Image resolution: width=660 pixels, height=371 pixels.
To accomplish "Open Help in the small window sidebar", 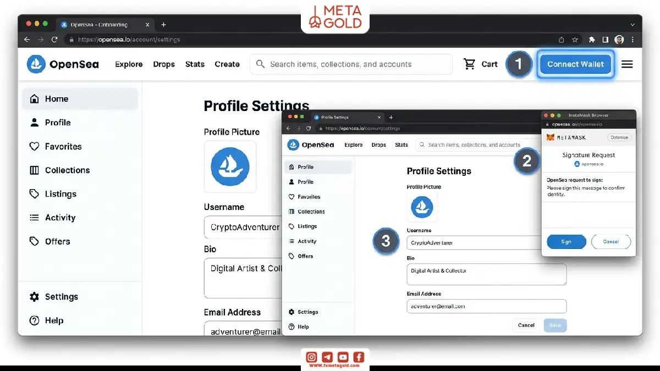I will pyautogui.click(x=318, y=326).
